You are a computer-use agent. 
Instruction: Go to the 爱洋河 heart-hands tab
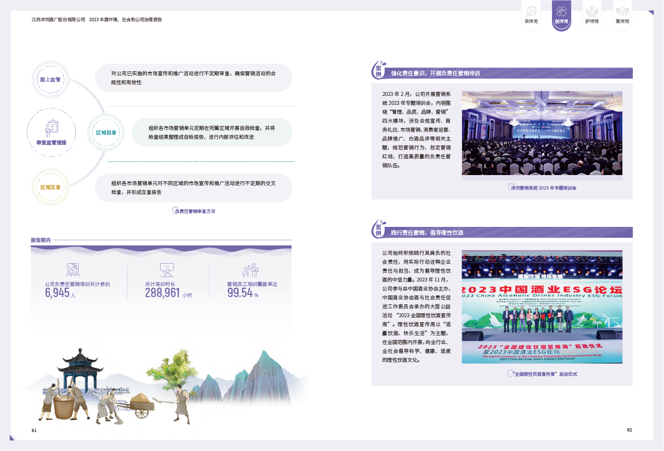[622, 16]
